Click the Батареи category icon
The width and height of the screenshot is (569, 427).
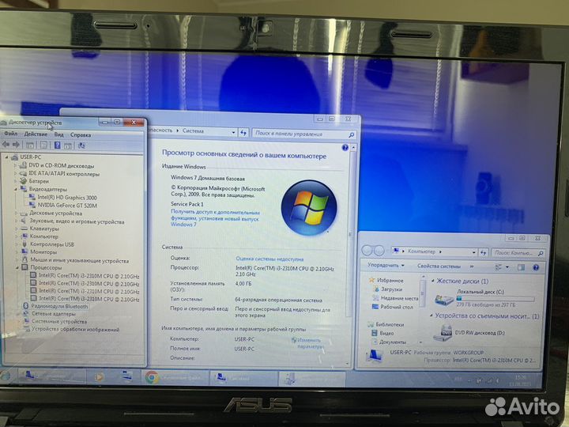point(23,181)
